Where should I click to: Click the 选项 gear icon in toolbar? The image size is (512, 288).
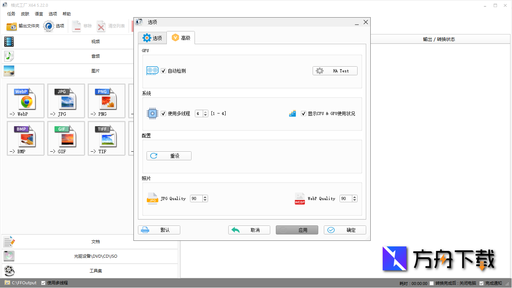click(49, 26)
